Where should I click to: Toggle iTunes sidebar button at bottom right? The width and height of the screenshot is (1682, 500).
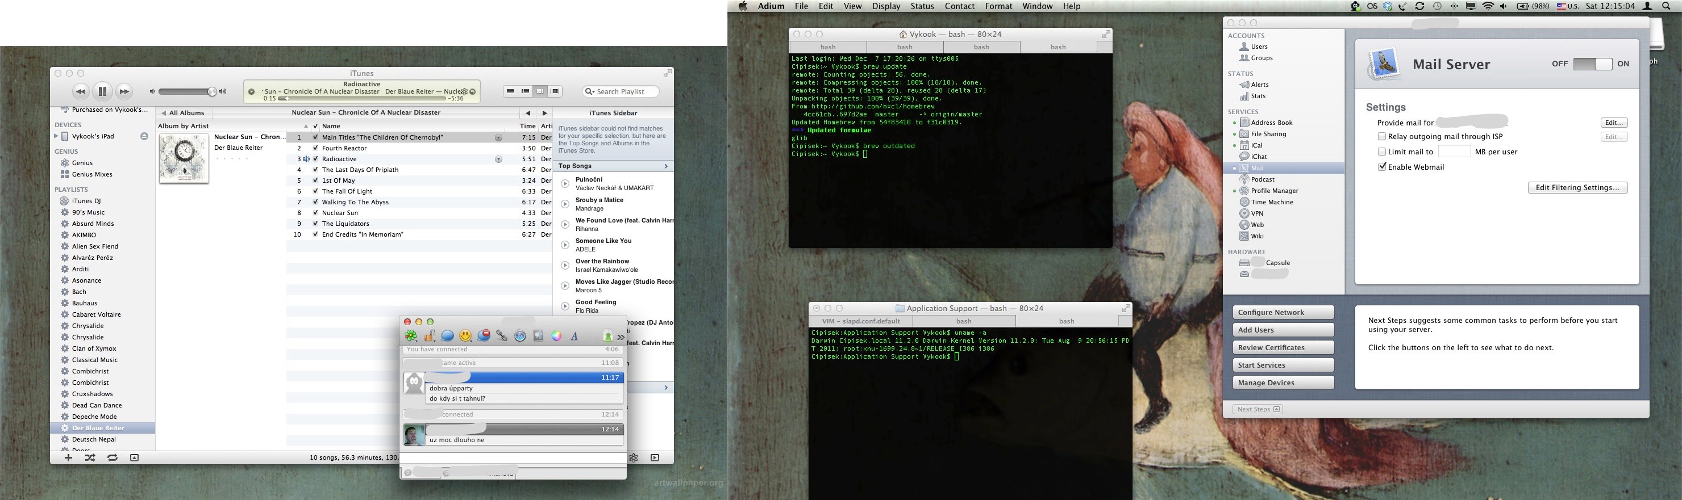click(655, 457)
